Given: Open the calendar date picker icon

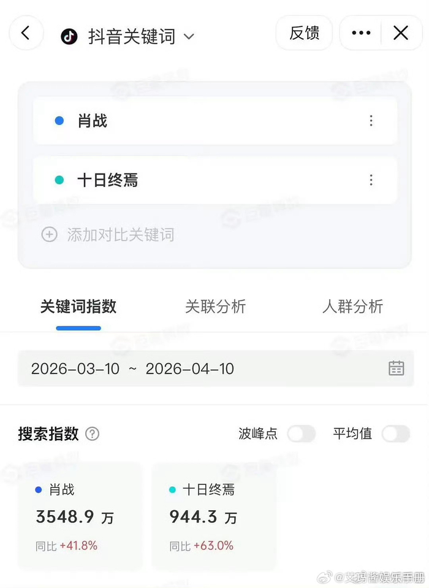Looking at the screenshot, I should pyautogui.click(x=397, y=368).
